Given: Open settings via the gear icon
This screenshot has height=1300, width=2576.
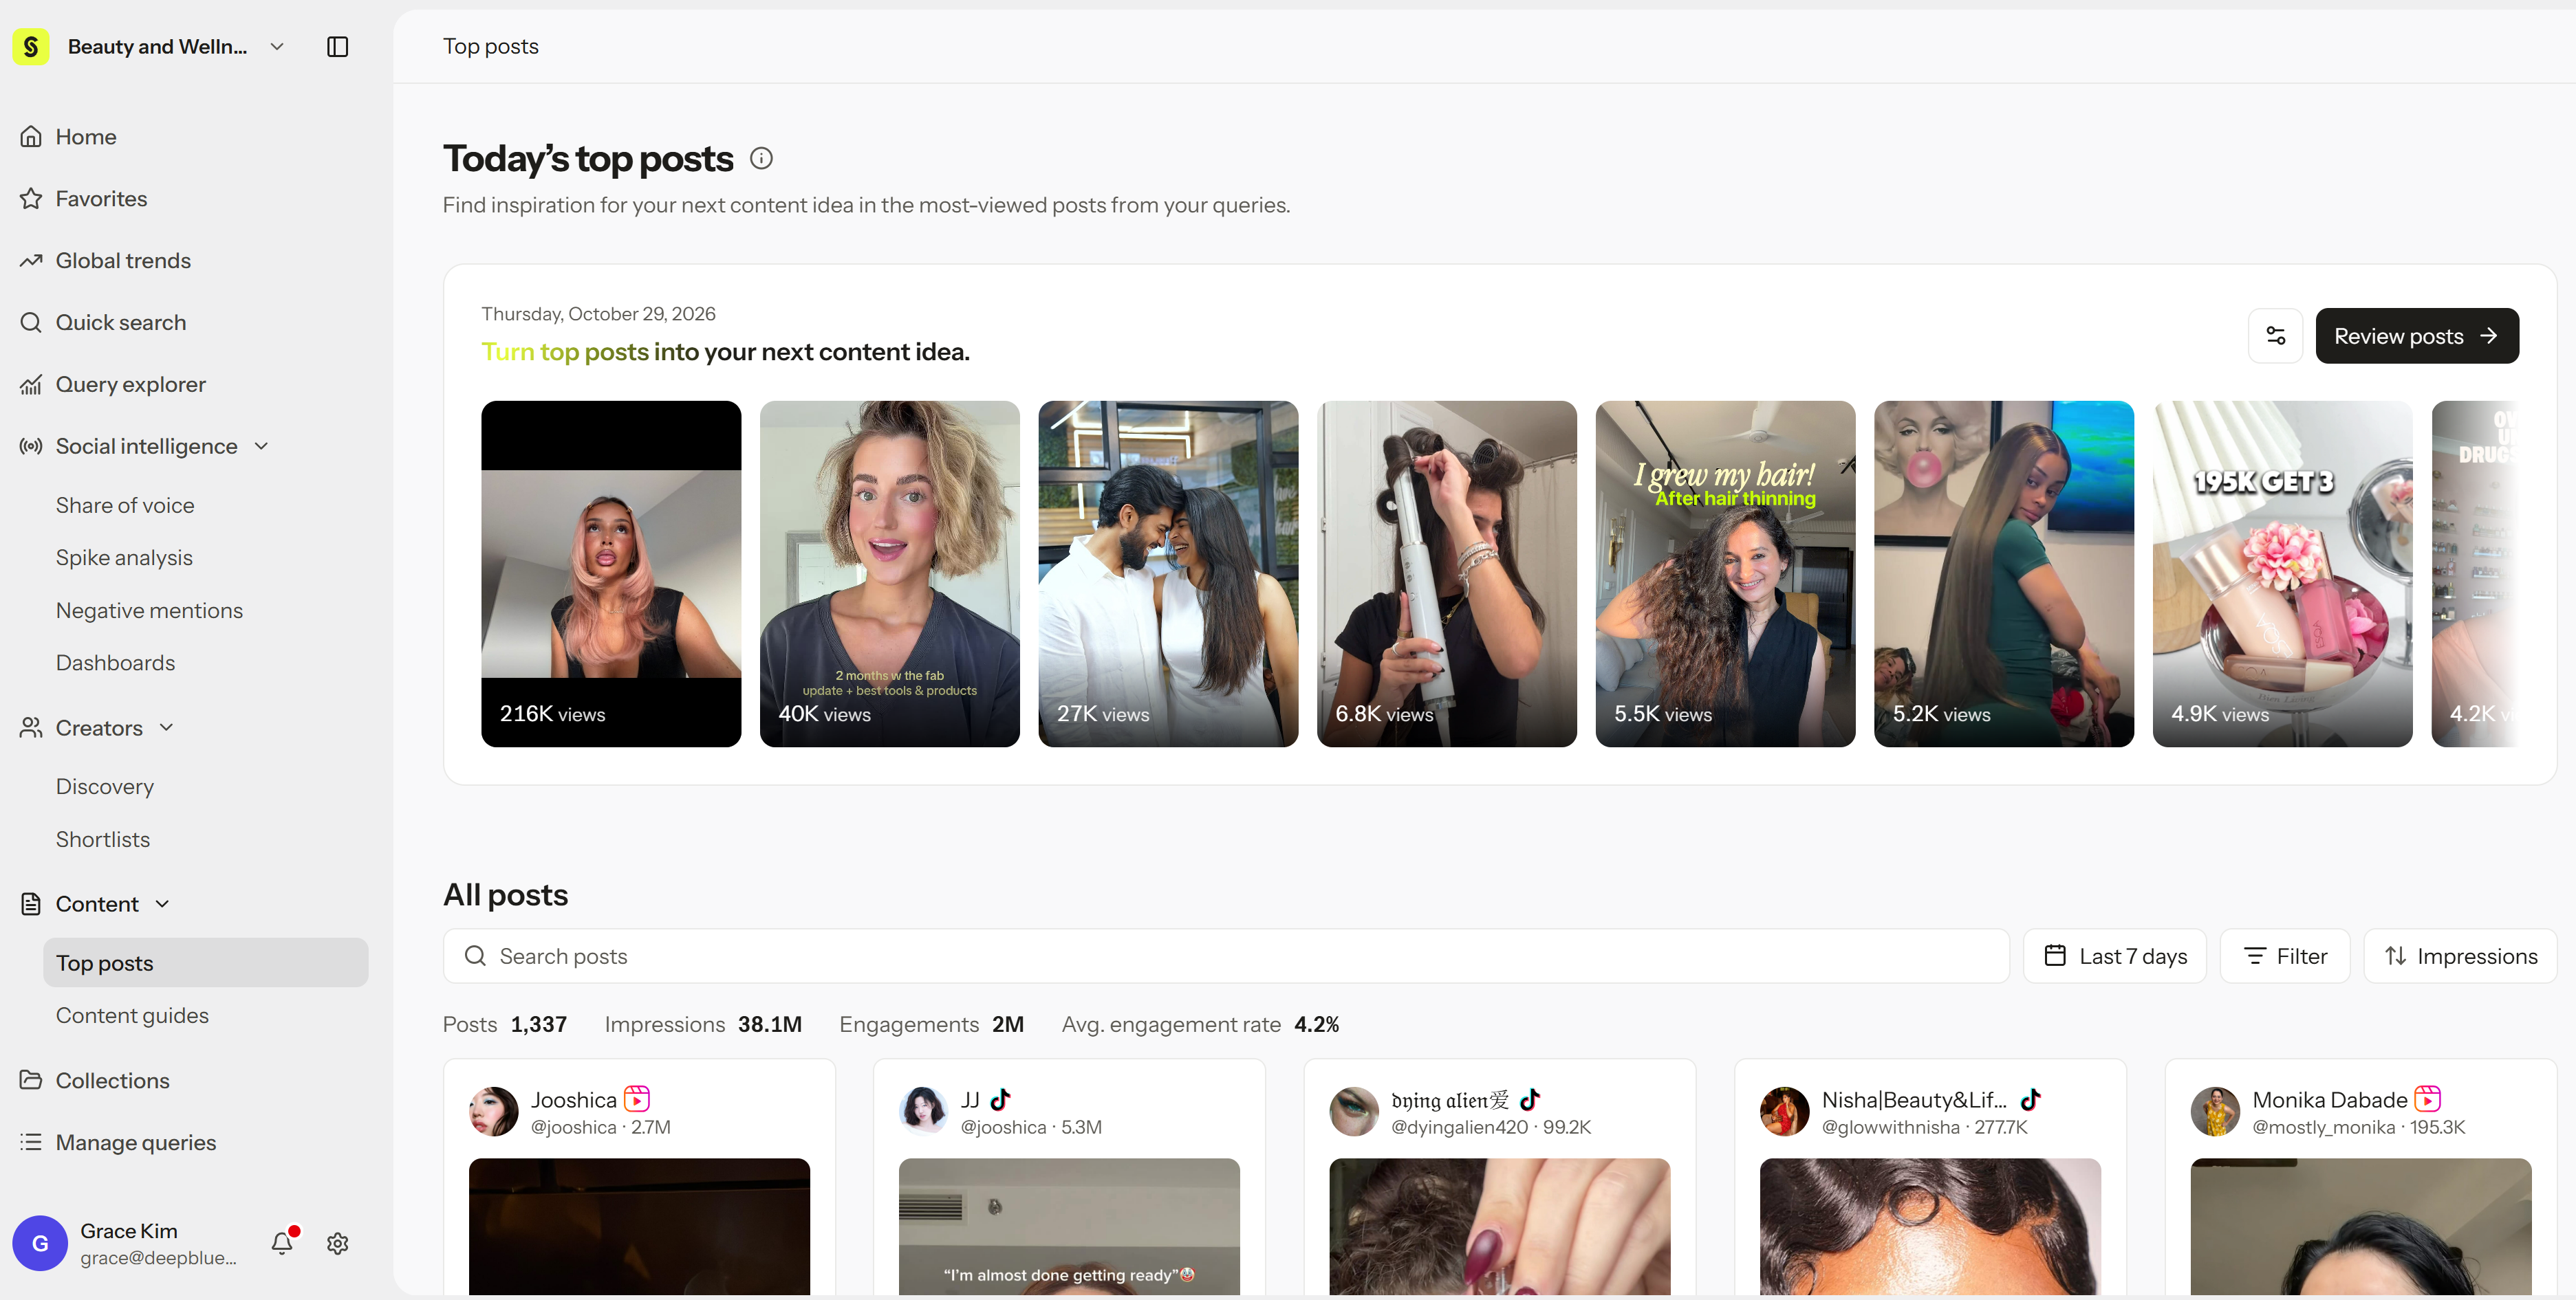Looking at the screenshot, I should 338,1243.
